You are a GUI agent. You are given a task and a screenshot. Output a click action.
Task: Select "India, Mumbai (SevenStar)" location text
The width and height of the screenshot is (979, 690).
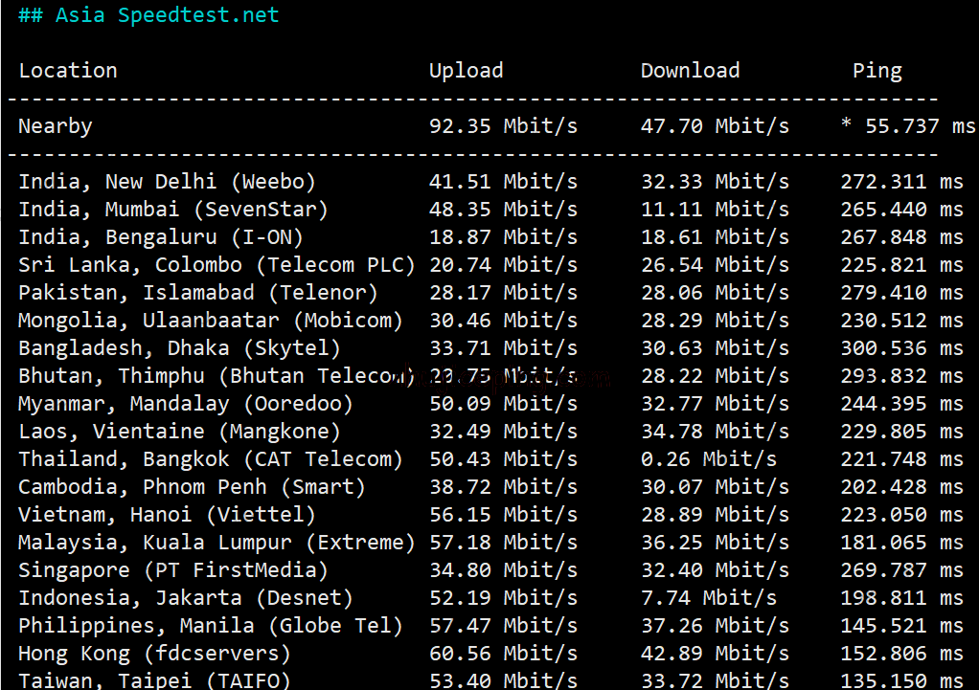coord(173,210)
